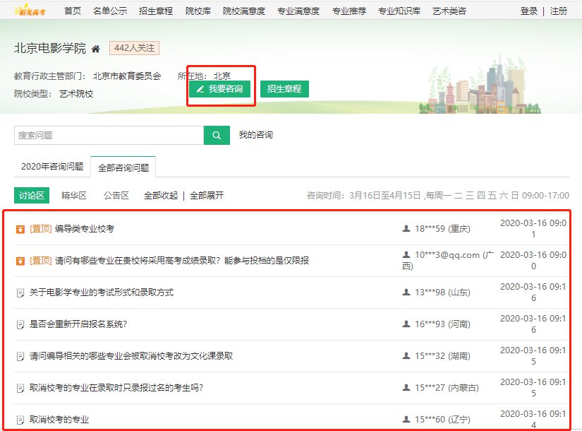582x431 pixels.
Task: Show the 精华区 section
Action: click(x=73, y=196)
